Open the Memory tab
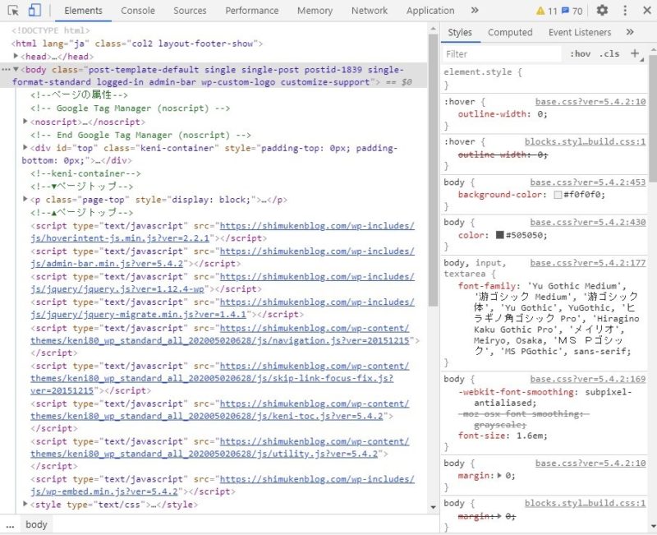The width and height of the screenshot is (657, 535). coord(315,11)
